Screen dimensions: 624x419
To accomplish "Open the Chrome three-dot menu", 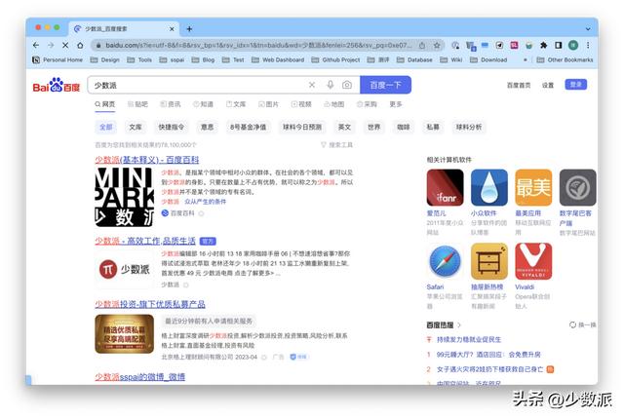I will click(x=588, y=46).
